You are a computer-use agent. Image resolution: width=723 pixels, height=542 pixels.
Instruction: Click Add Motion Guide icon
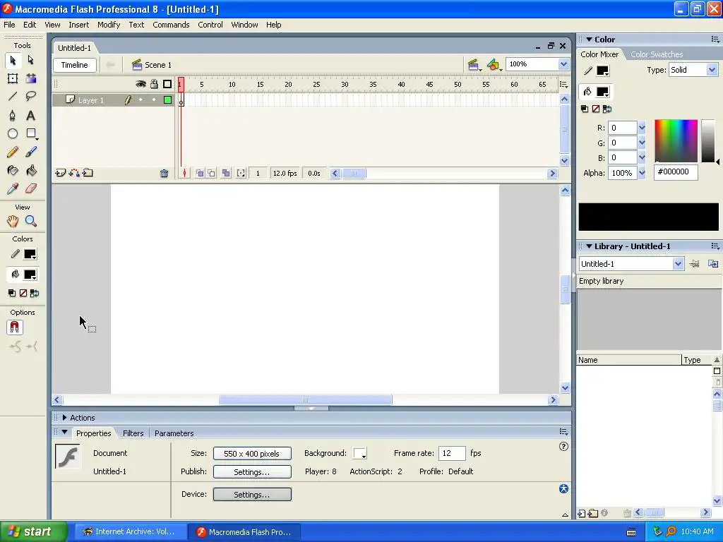tap(74, 174)
